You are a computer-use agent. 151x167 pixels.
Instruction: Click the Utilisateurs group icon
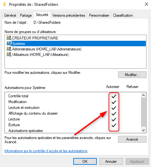click(x=9, y=54)
